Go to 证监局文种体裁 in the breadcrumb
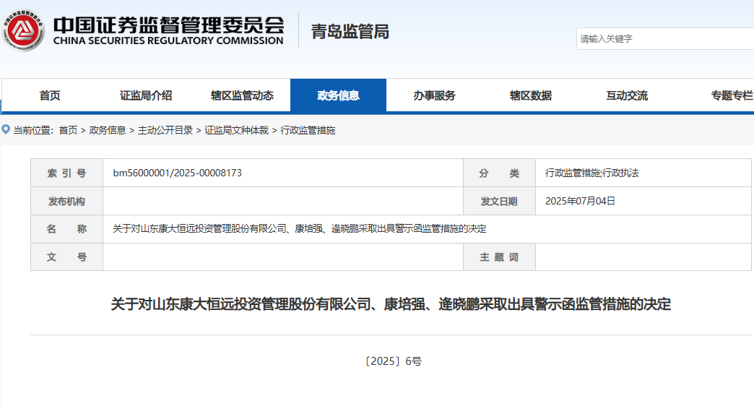The height and width of the screenshot is (409, 754). click(237, 130)
